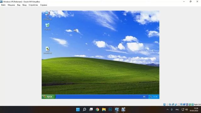Close the VirtualBox window
Viewport: 201px width, 113px height.
[197, 2]
